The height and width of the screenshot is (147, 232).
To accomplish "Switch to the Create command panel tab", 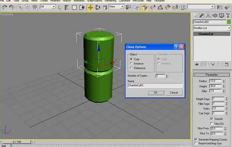I will (195, 15).
